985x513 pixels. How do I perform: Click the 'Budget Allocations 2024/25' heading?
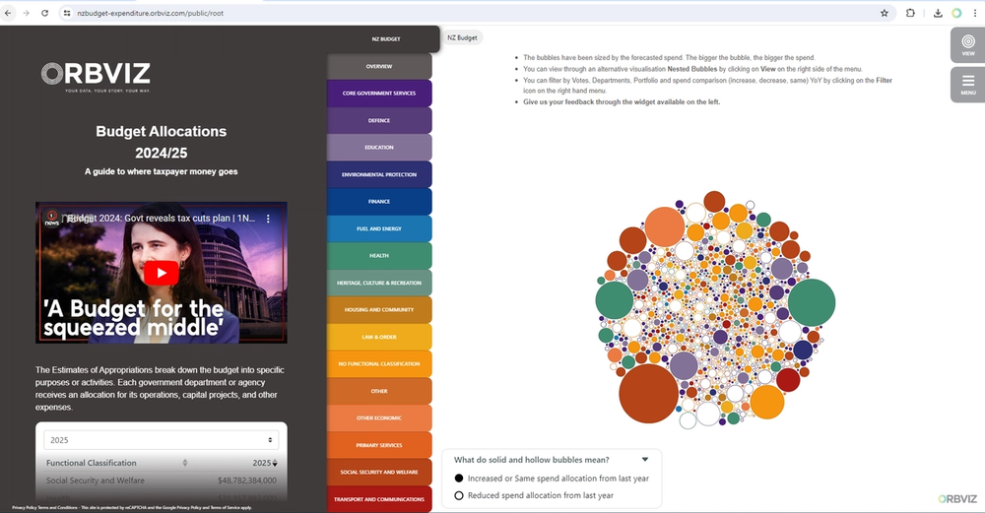(161, 142)
